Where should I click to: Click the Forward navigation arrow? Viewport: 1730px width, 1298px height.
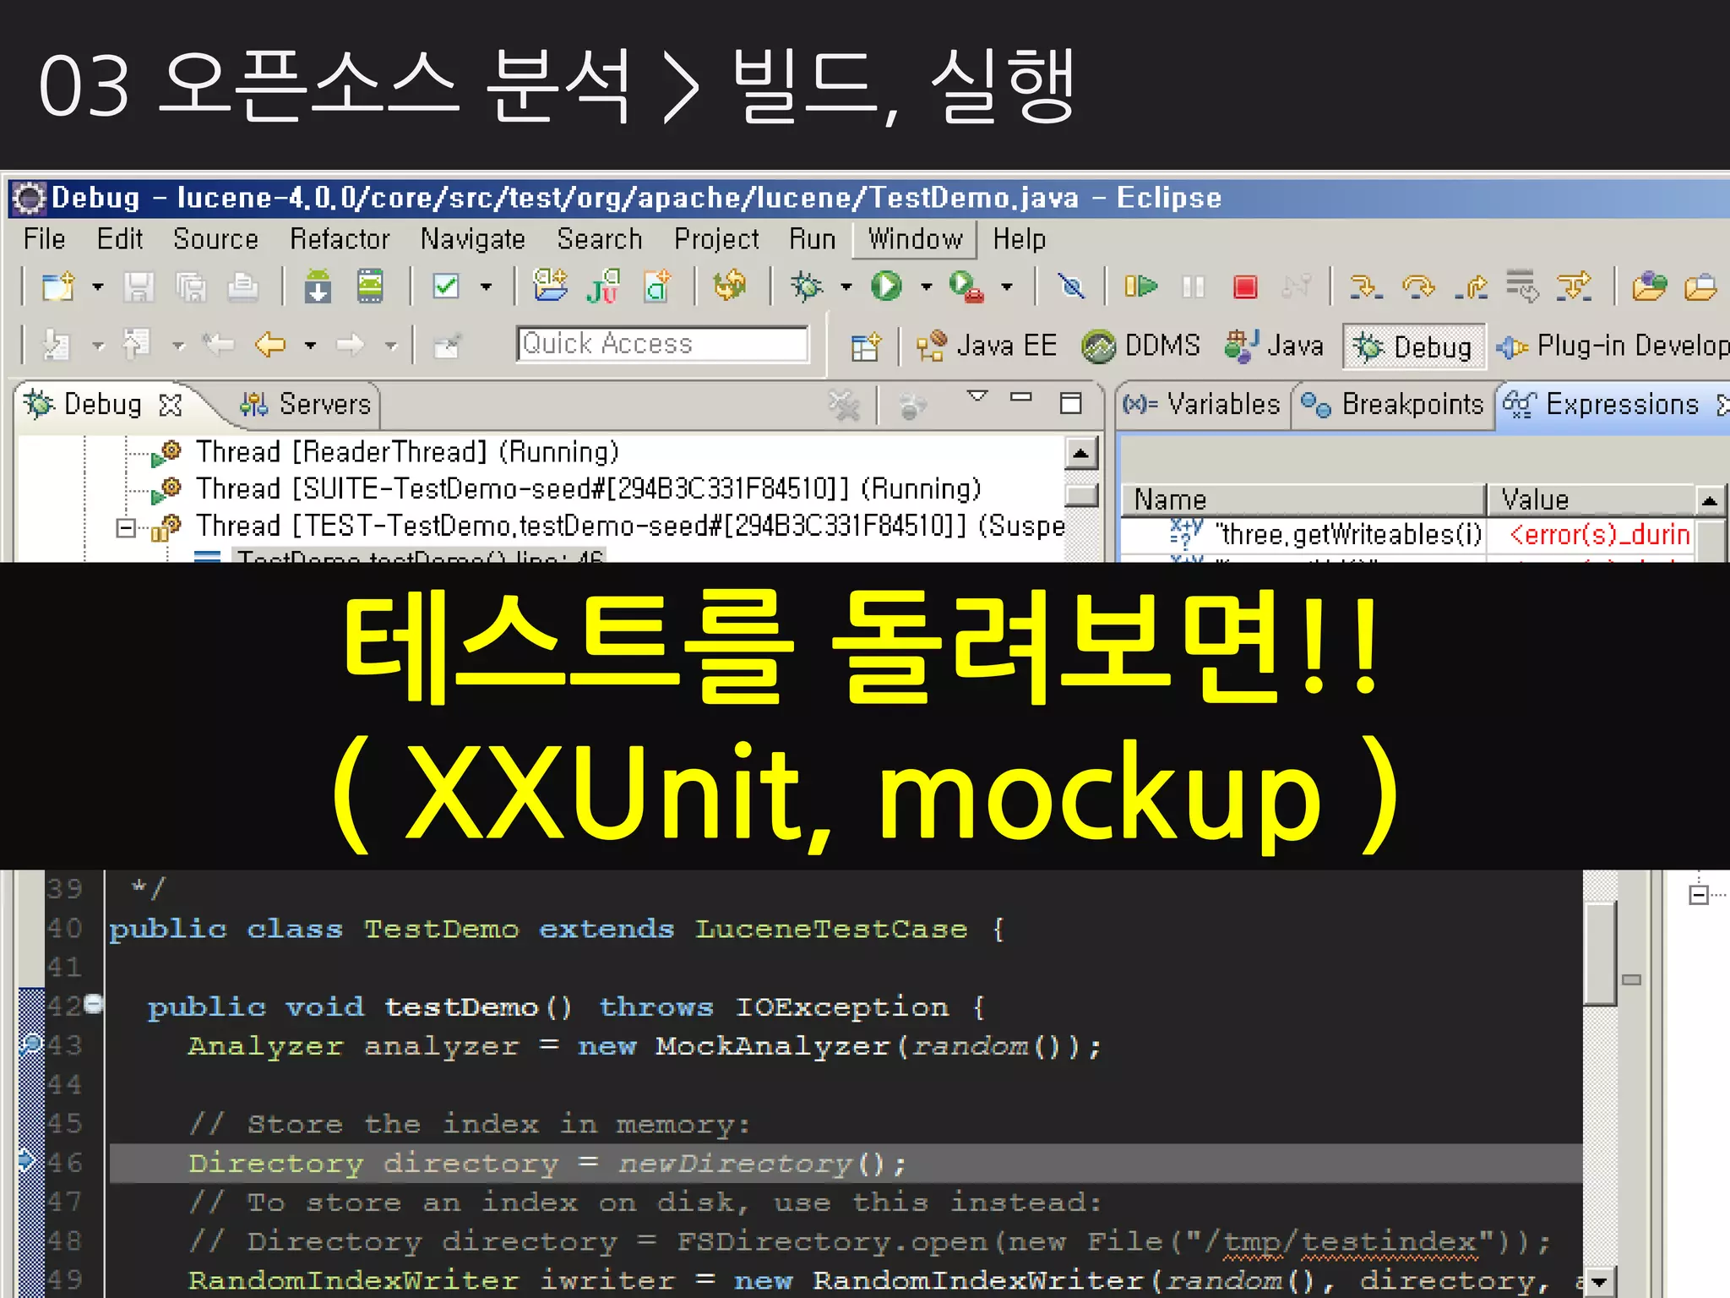click(350, 345)
